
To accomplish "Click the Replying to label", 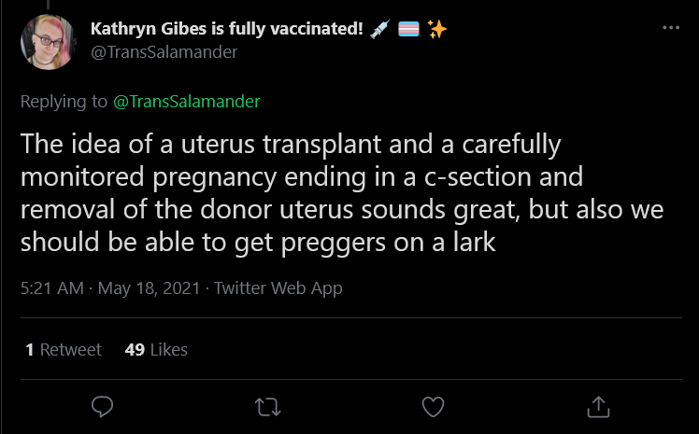I will coord(64,102).
